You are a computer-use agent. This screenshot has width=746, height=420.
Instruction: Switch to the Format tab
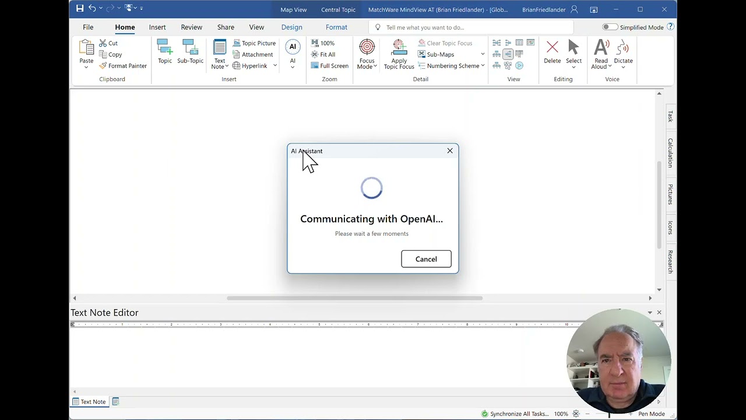coord(336,27)
